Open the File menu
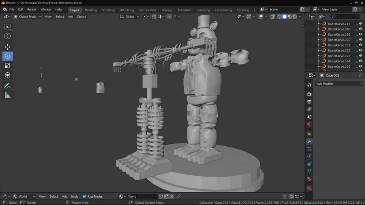This screenshot has width=365, height=205. tap(12, 10)
